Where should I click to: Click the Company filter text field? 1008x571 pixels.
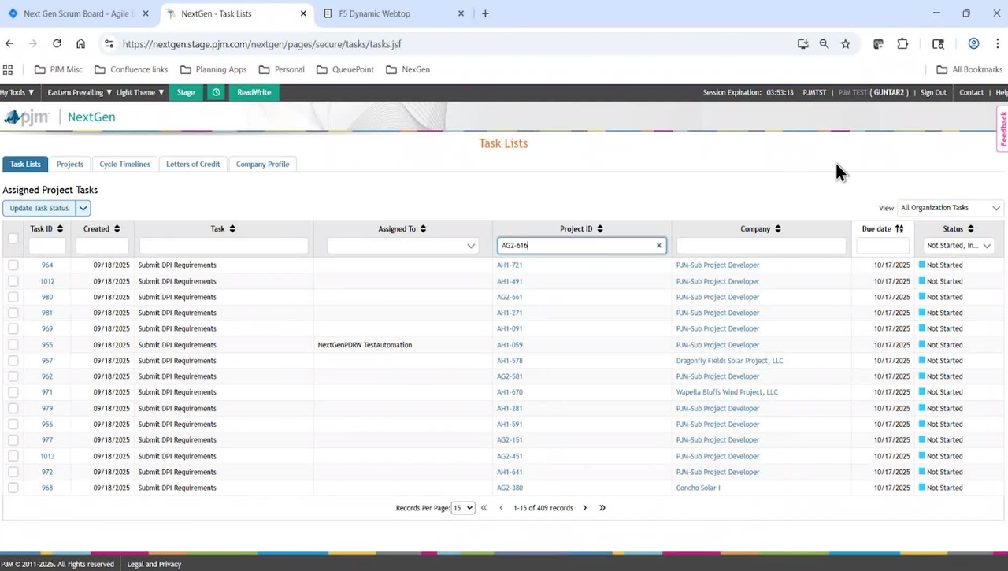coord(761,246)
